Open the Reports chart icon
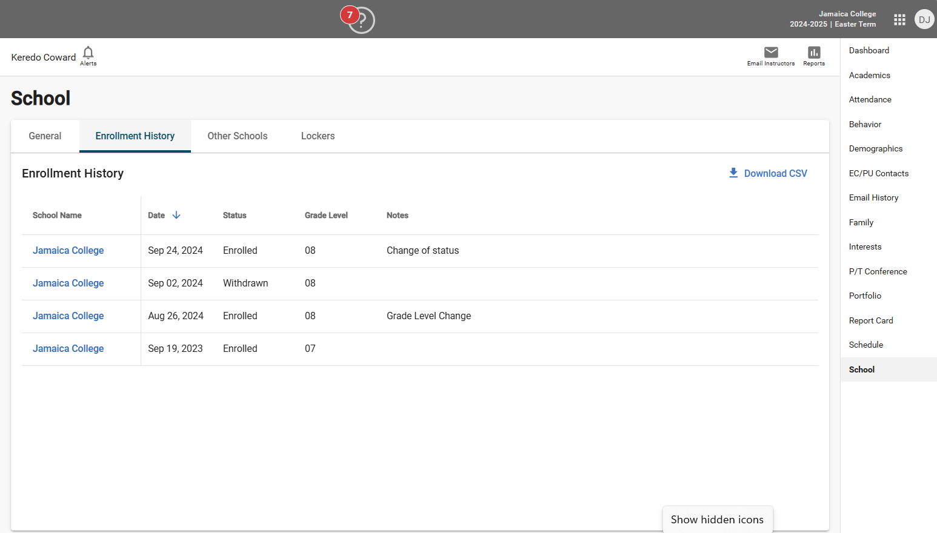This screenshot has width=937, height=533. 814,53
